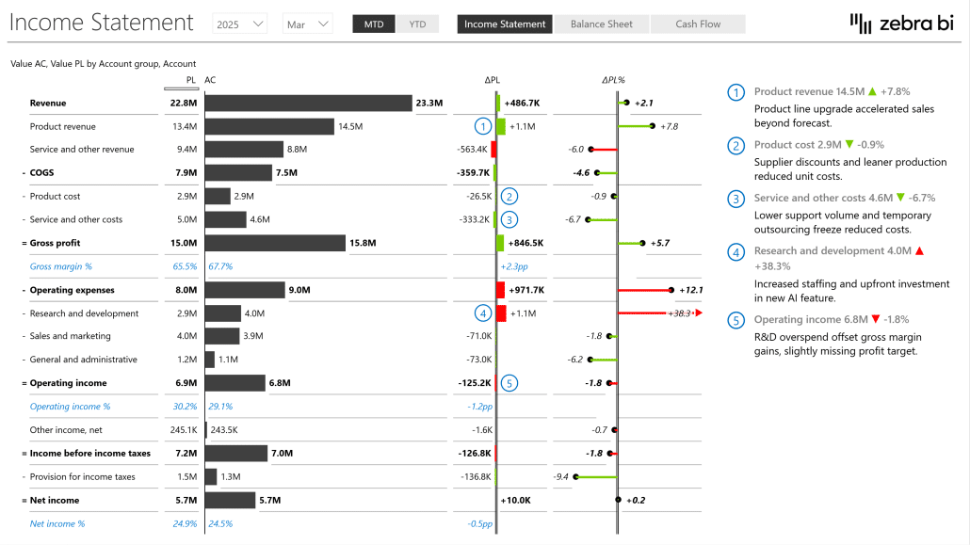Click the Revenue AC bar 23.3M

pos(309,104)
